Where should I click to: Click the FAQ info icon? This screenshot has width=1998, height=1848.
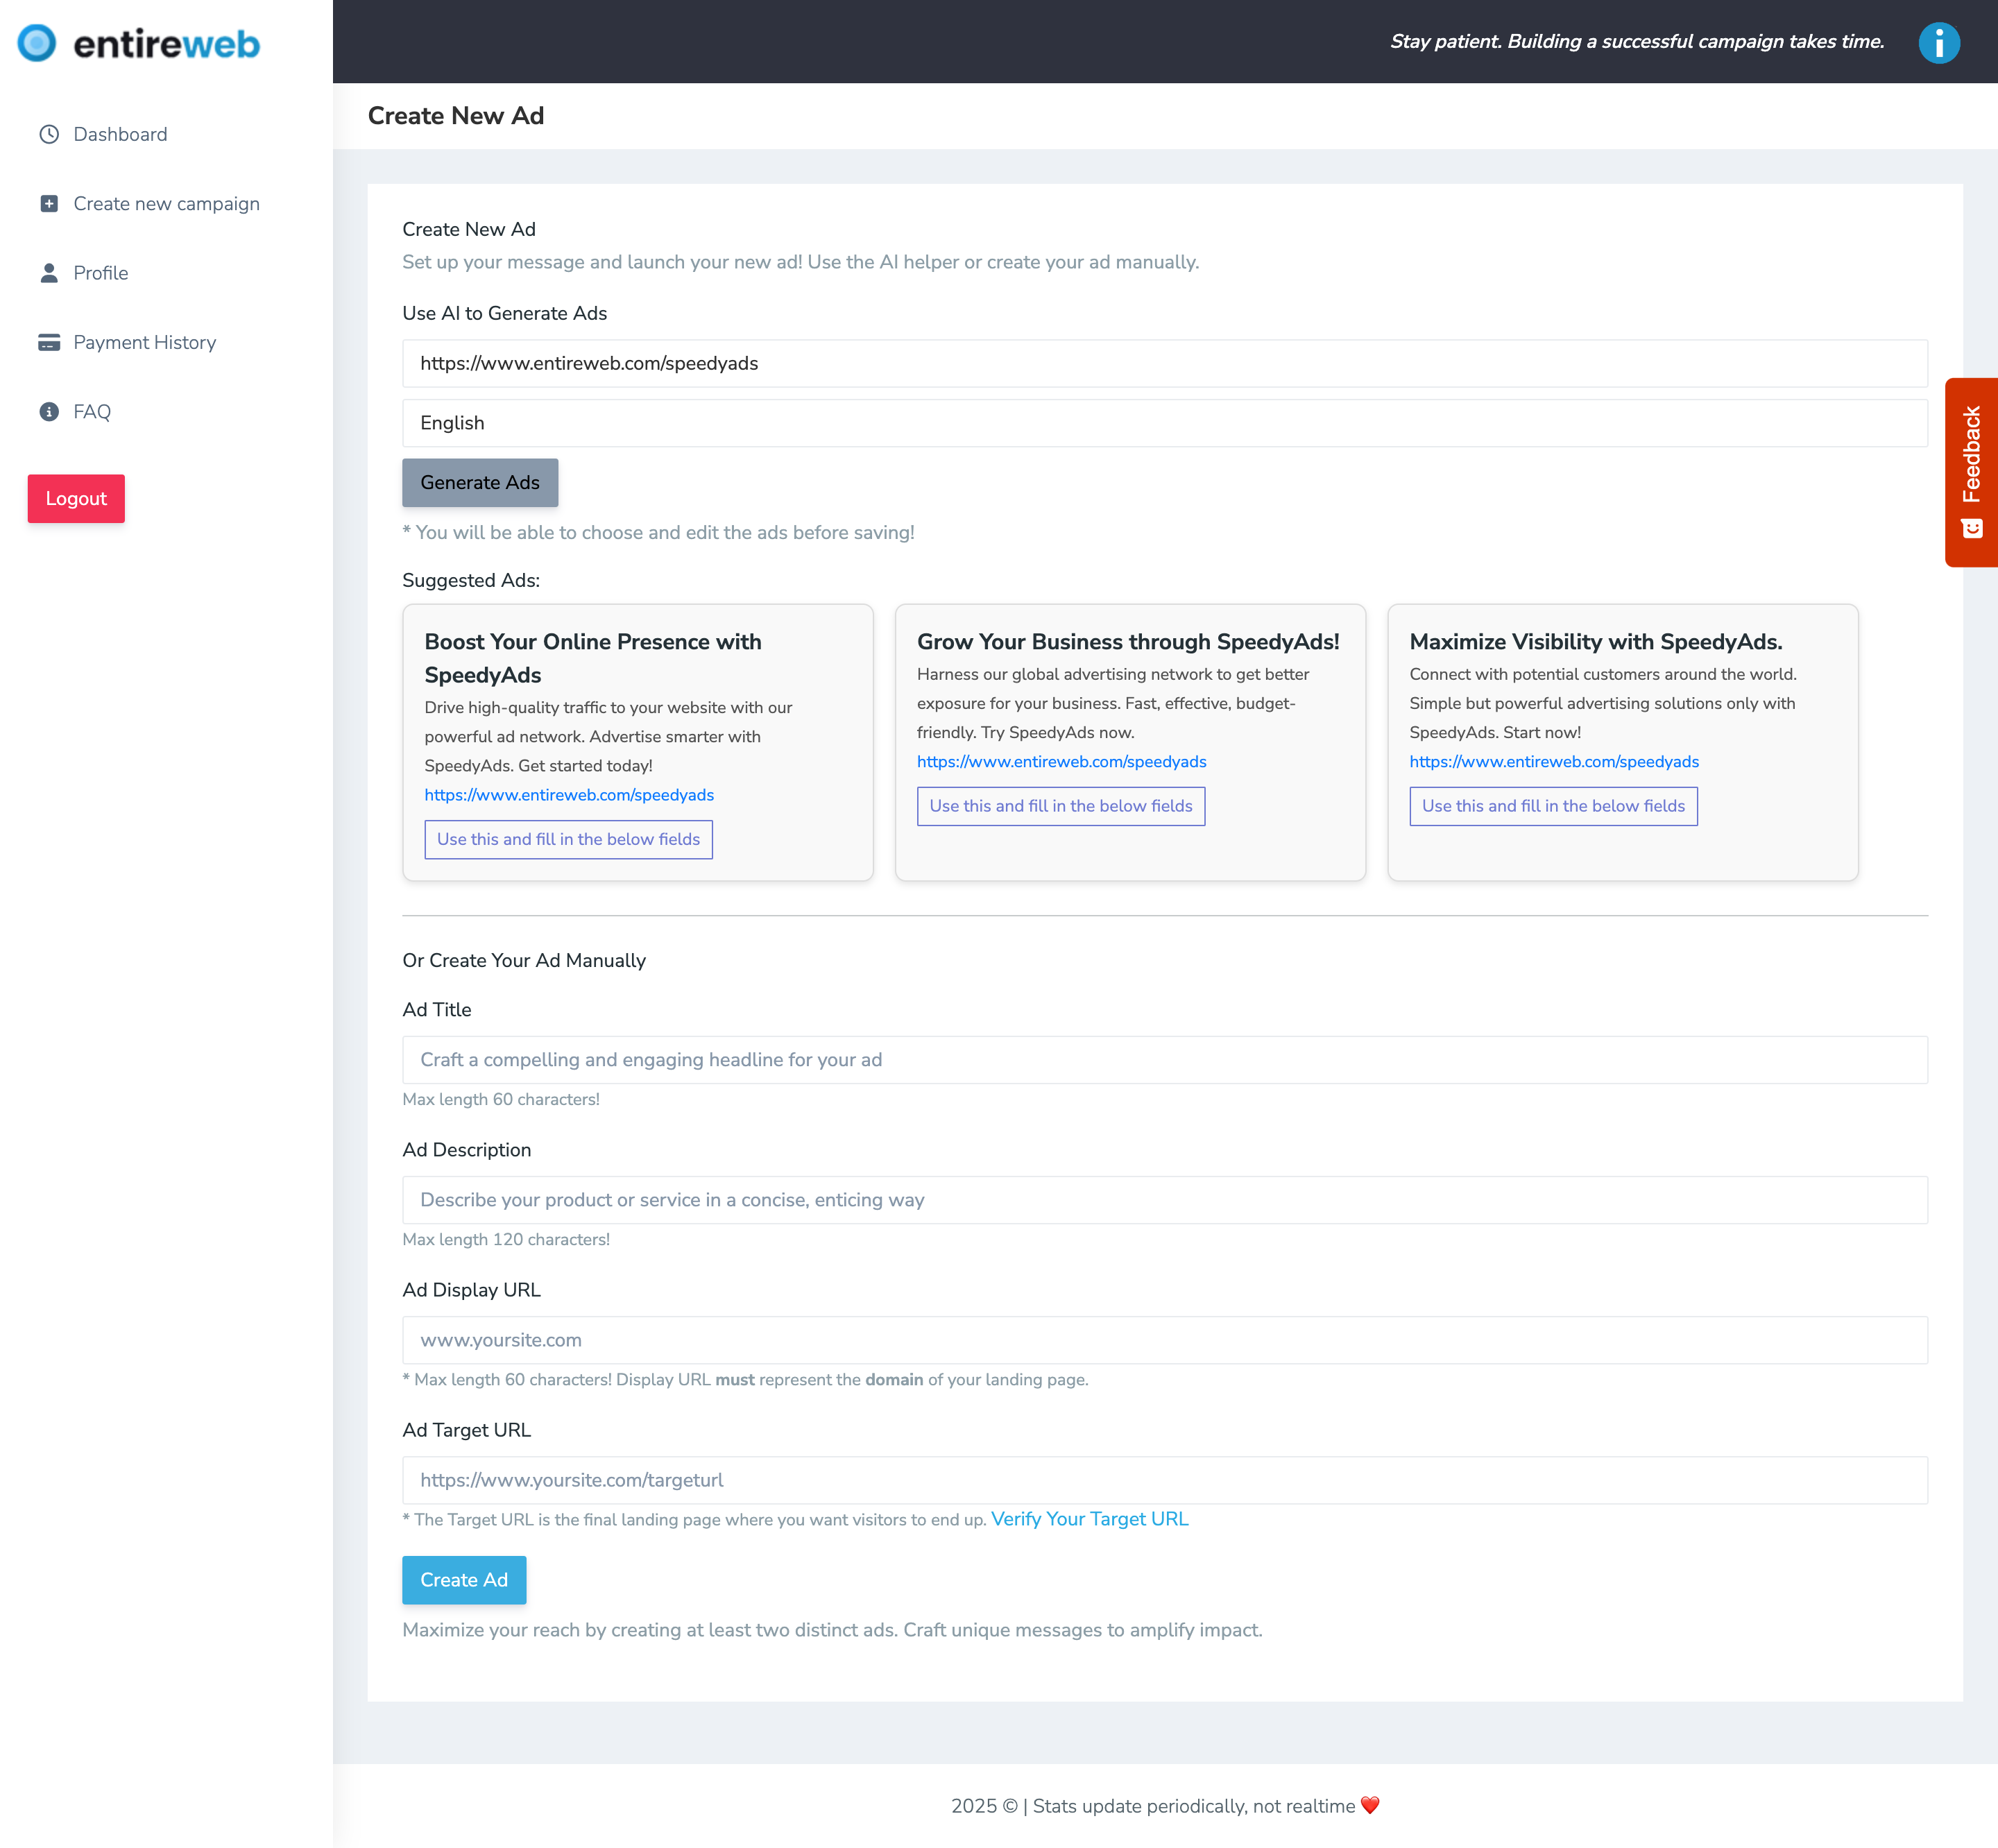pyautogui.click(x=49, y=412)
